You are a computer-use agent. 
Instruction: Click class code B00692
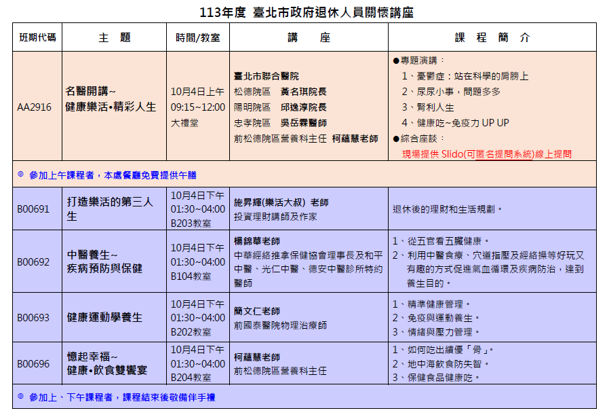(33, 261)
